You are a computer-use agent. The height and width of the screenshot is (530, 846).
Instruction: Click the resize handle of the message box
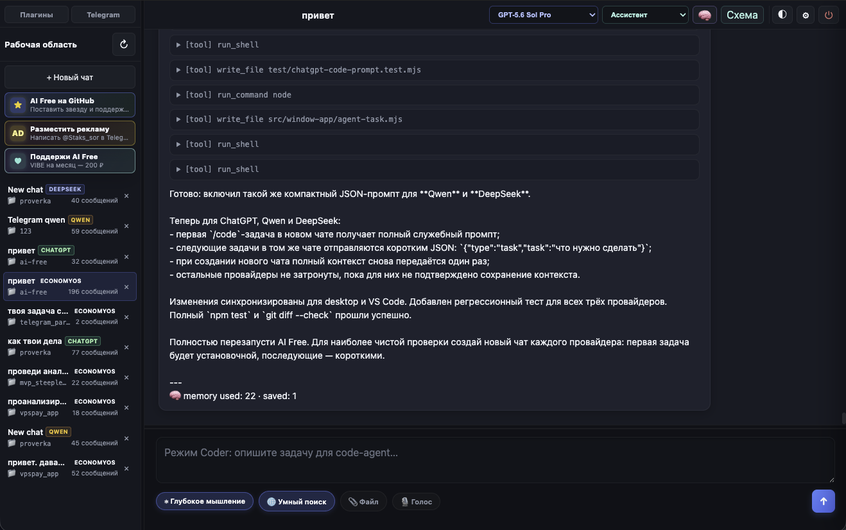[x=831, y=479]
